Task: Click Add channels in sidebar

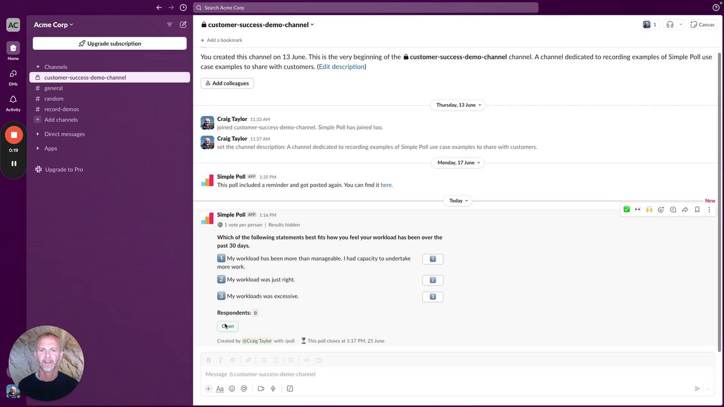Action: click(110, 120)
